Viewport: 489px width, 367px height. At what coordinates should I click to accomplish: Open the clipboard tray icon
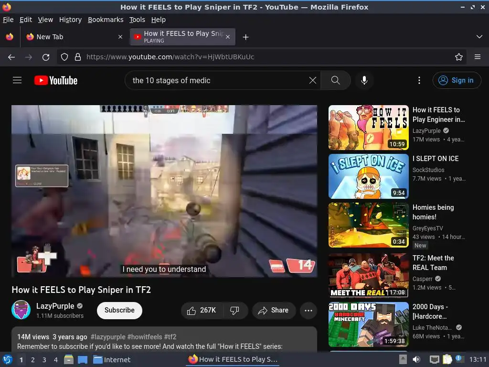pos(447,359)
